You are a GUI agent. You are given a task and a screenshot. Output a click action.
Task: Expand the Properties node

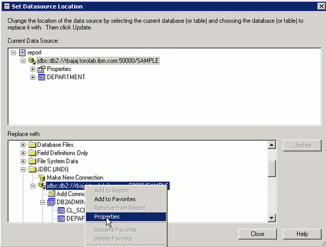tap(32, 69)
